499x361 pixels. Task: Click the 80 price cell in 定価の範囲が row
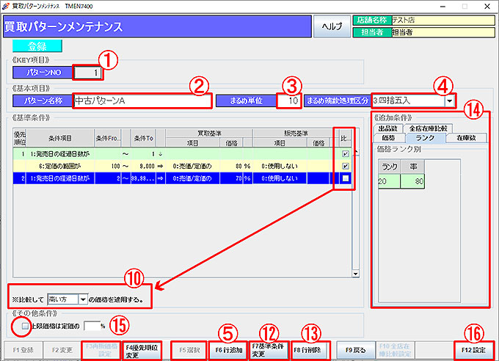[231, 166]
